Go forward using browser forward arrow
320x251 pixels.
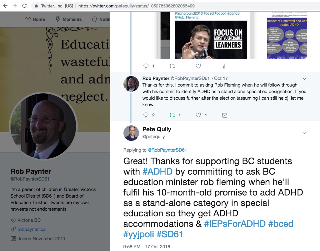pyautogui.click(x=15, y=6)
